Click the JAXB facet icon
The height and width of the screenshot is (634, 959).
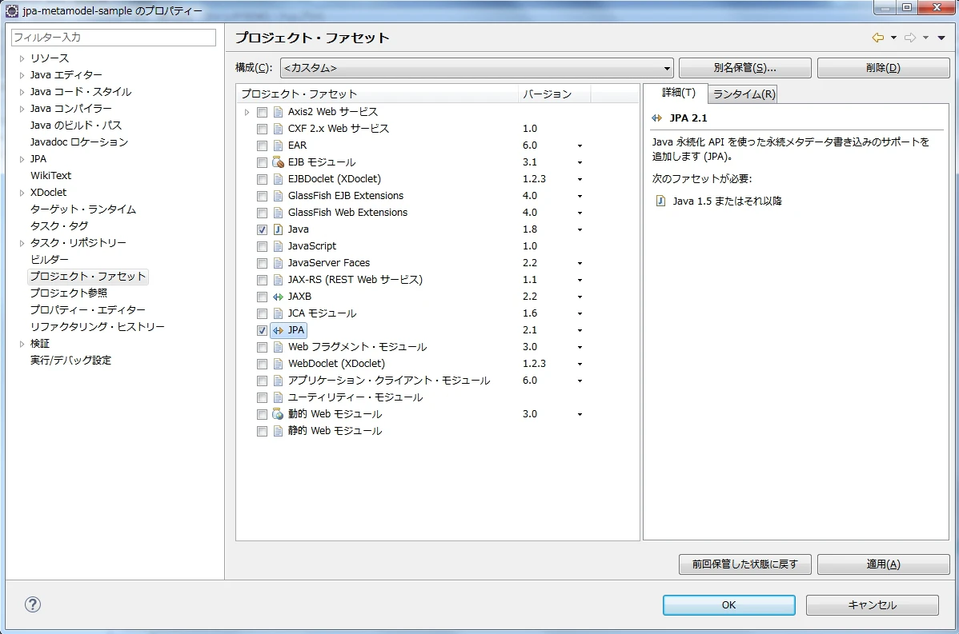point(279,297)
